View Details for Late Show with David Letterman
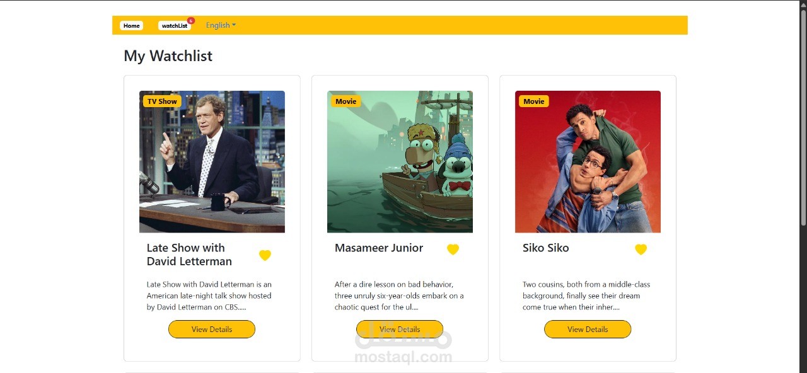The width and height of the screenshot is (807, 373). click(212, 330)
